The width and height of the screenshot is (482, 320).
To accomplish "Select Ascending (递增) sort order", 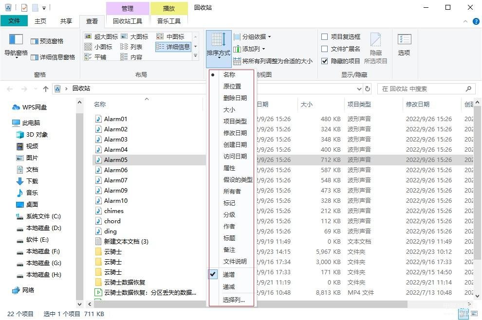I will (x=231, y=275).
